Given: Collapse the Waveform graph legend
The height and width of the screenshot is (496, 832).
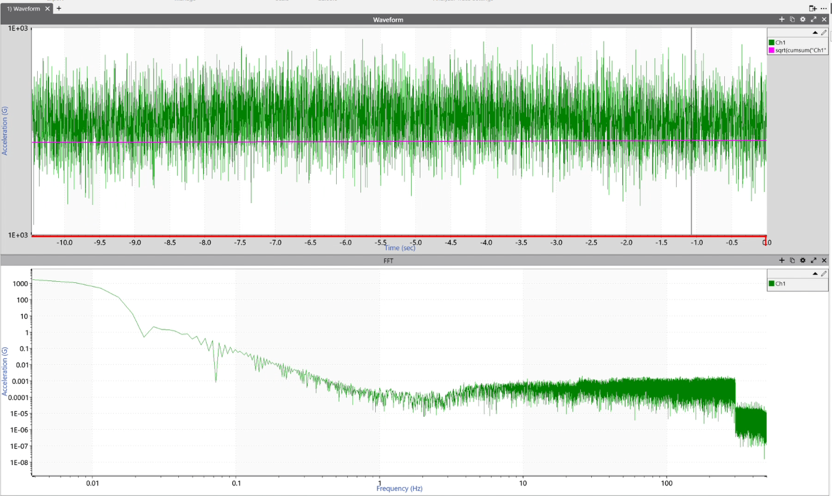Looking at the screenshot, I should (x=815, y=33).
